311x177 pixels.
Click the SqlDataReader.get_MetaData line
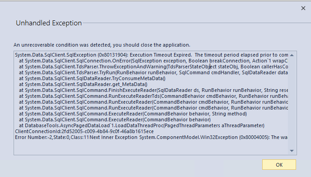(x=83, y=85)
